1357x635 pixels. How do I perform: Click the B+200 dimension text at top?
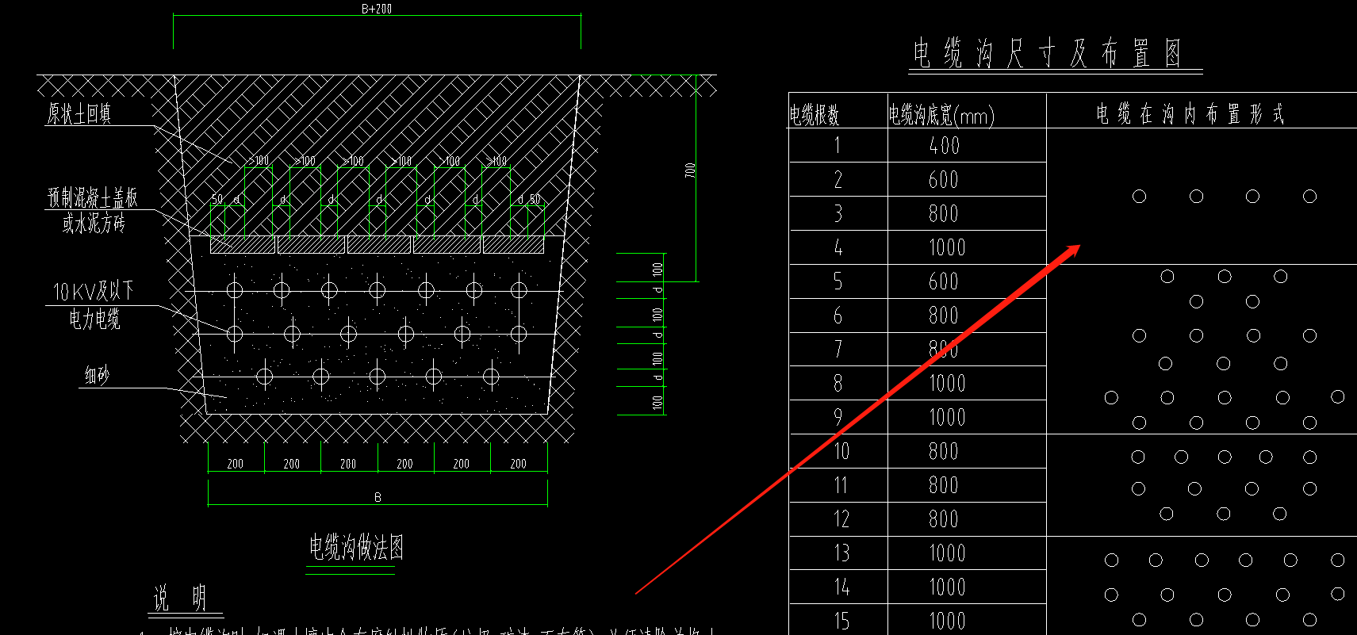point(377,9)
